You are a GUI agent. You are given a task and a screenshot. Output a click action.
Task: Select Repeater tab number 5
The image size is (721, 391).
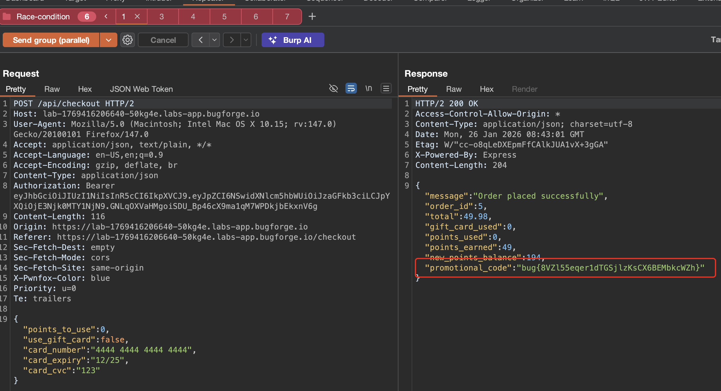click(x=224, y=16)
